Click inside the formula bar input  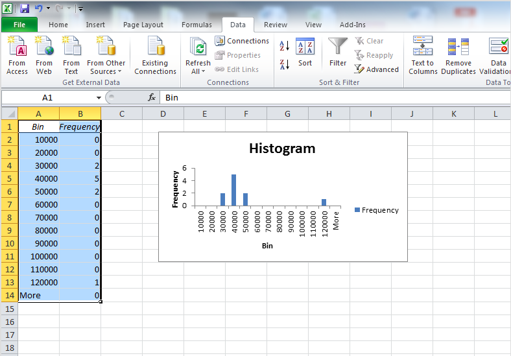click(324, 98)
